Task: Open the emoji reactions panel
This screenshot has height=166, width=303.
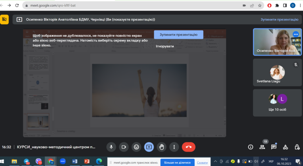Action: tap(137, 147)
